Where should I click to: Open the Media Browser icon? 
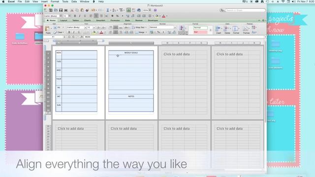tap(139, 10)
